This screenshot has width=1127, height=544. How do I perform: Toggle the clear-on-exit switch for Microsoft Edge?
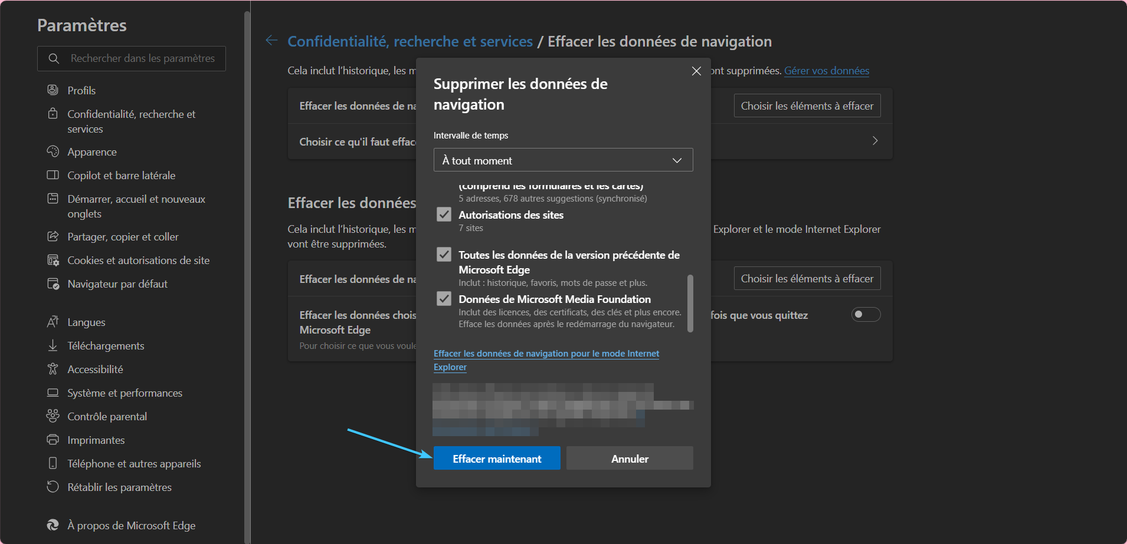pos(866,314)
